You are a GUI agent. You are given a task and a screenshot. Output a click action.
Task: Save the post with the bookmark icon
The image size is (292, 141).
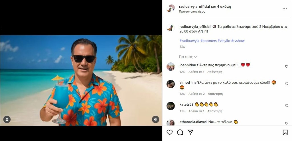pos(285,132)
